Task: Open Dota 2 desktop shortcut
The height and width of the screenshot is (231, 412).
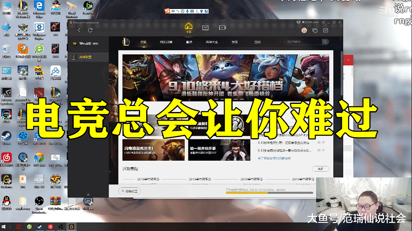Action: point(39,94)
